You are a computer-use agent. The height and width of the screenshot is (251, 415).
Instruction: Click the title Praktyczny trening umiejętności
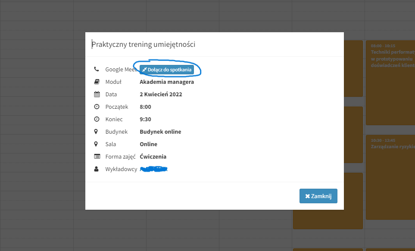pos(144,44)
